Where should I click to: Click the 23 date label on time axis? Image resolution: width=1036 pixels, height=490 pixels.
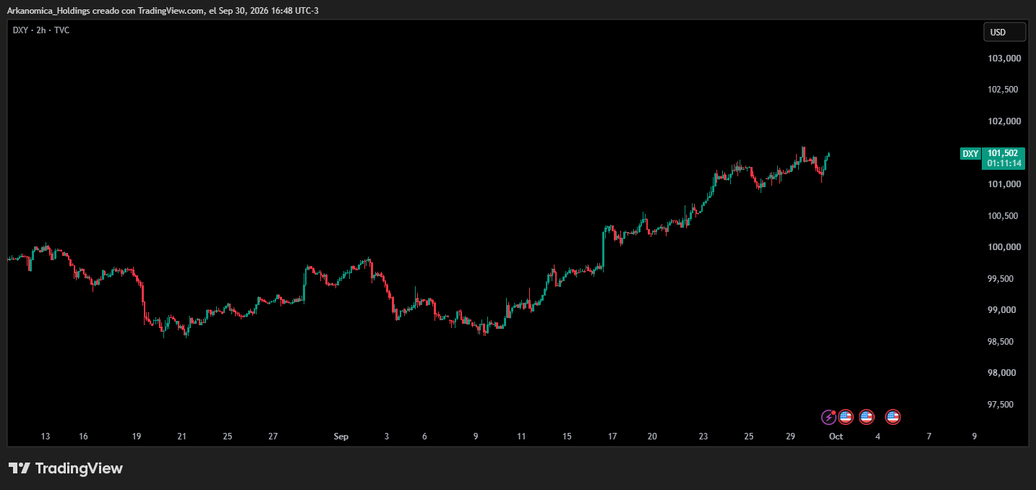coord(703,437)
